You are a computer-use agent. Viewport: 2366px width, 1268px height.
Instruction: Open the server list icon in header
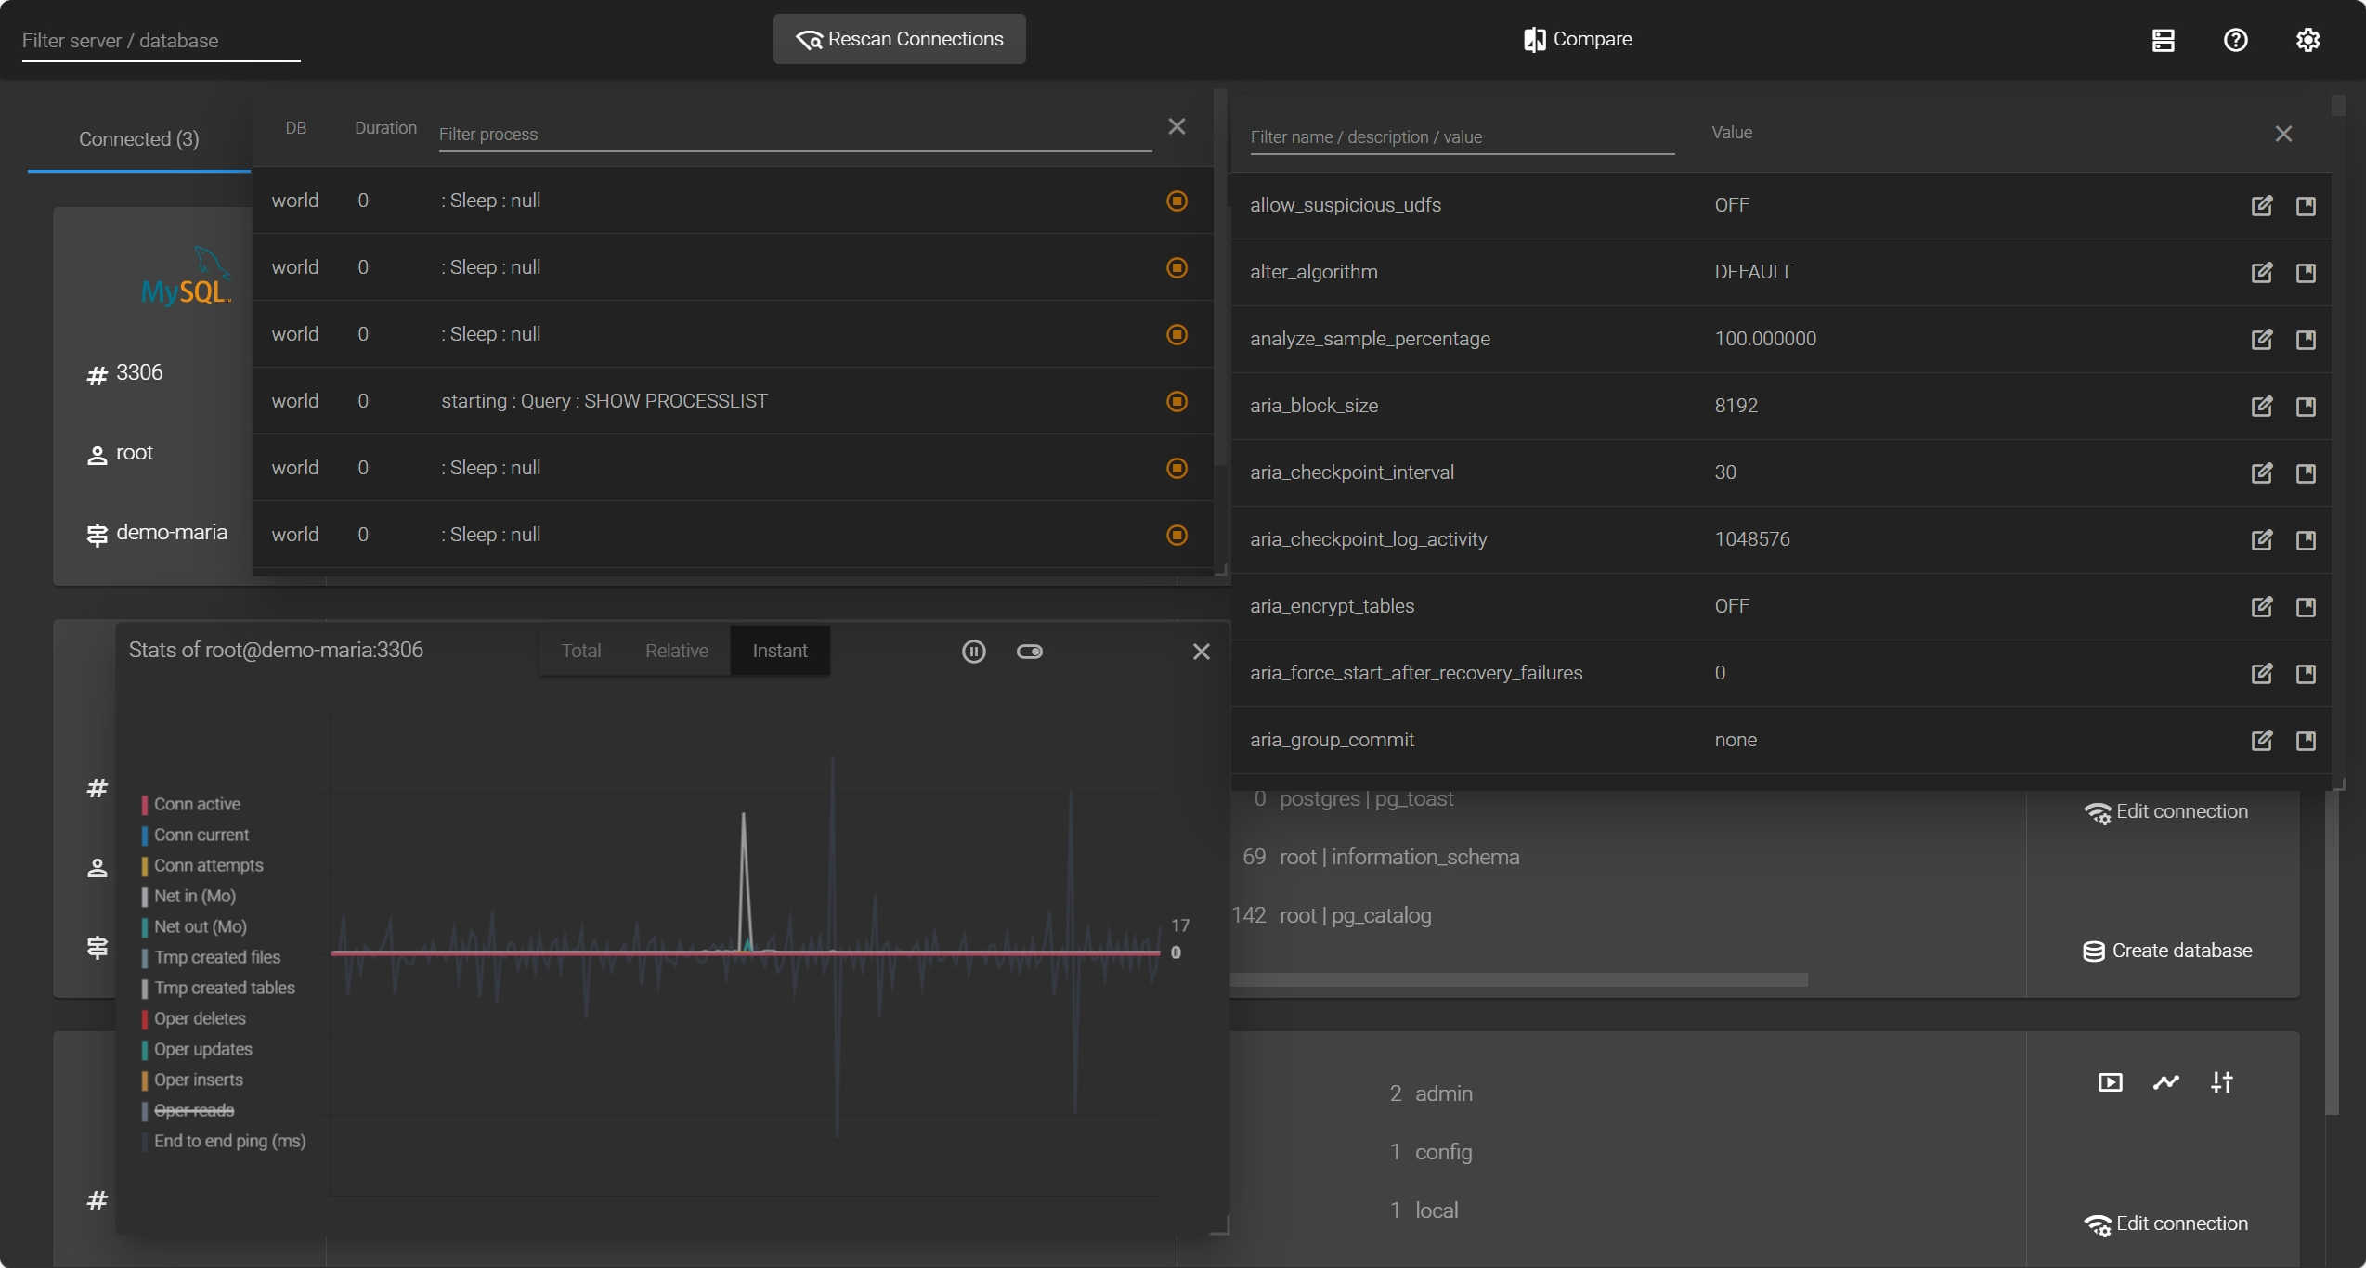[2163, 40]
